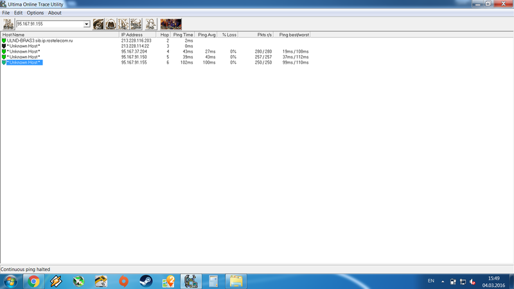This screenshot has height=289, width=514.
Task: Sort by IP Address column header
Action: pyautogui.click(x=137, y=35)
